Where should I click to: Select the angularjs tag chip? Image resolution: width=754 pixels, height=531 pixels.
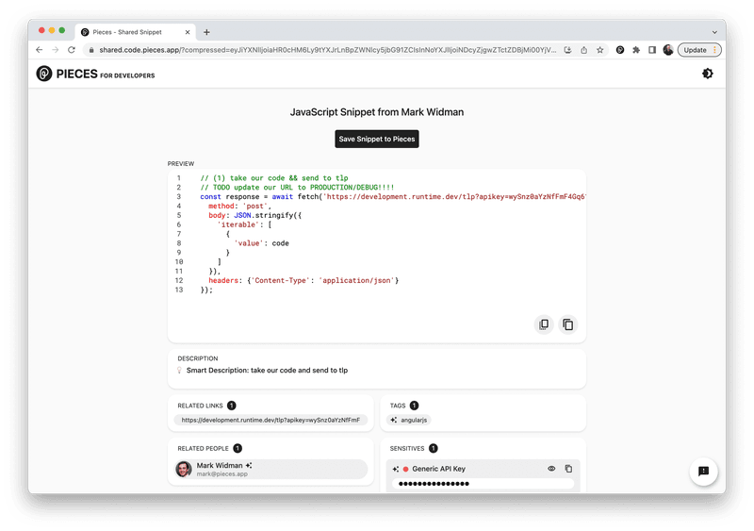(410, 420)
